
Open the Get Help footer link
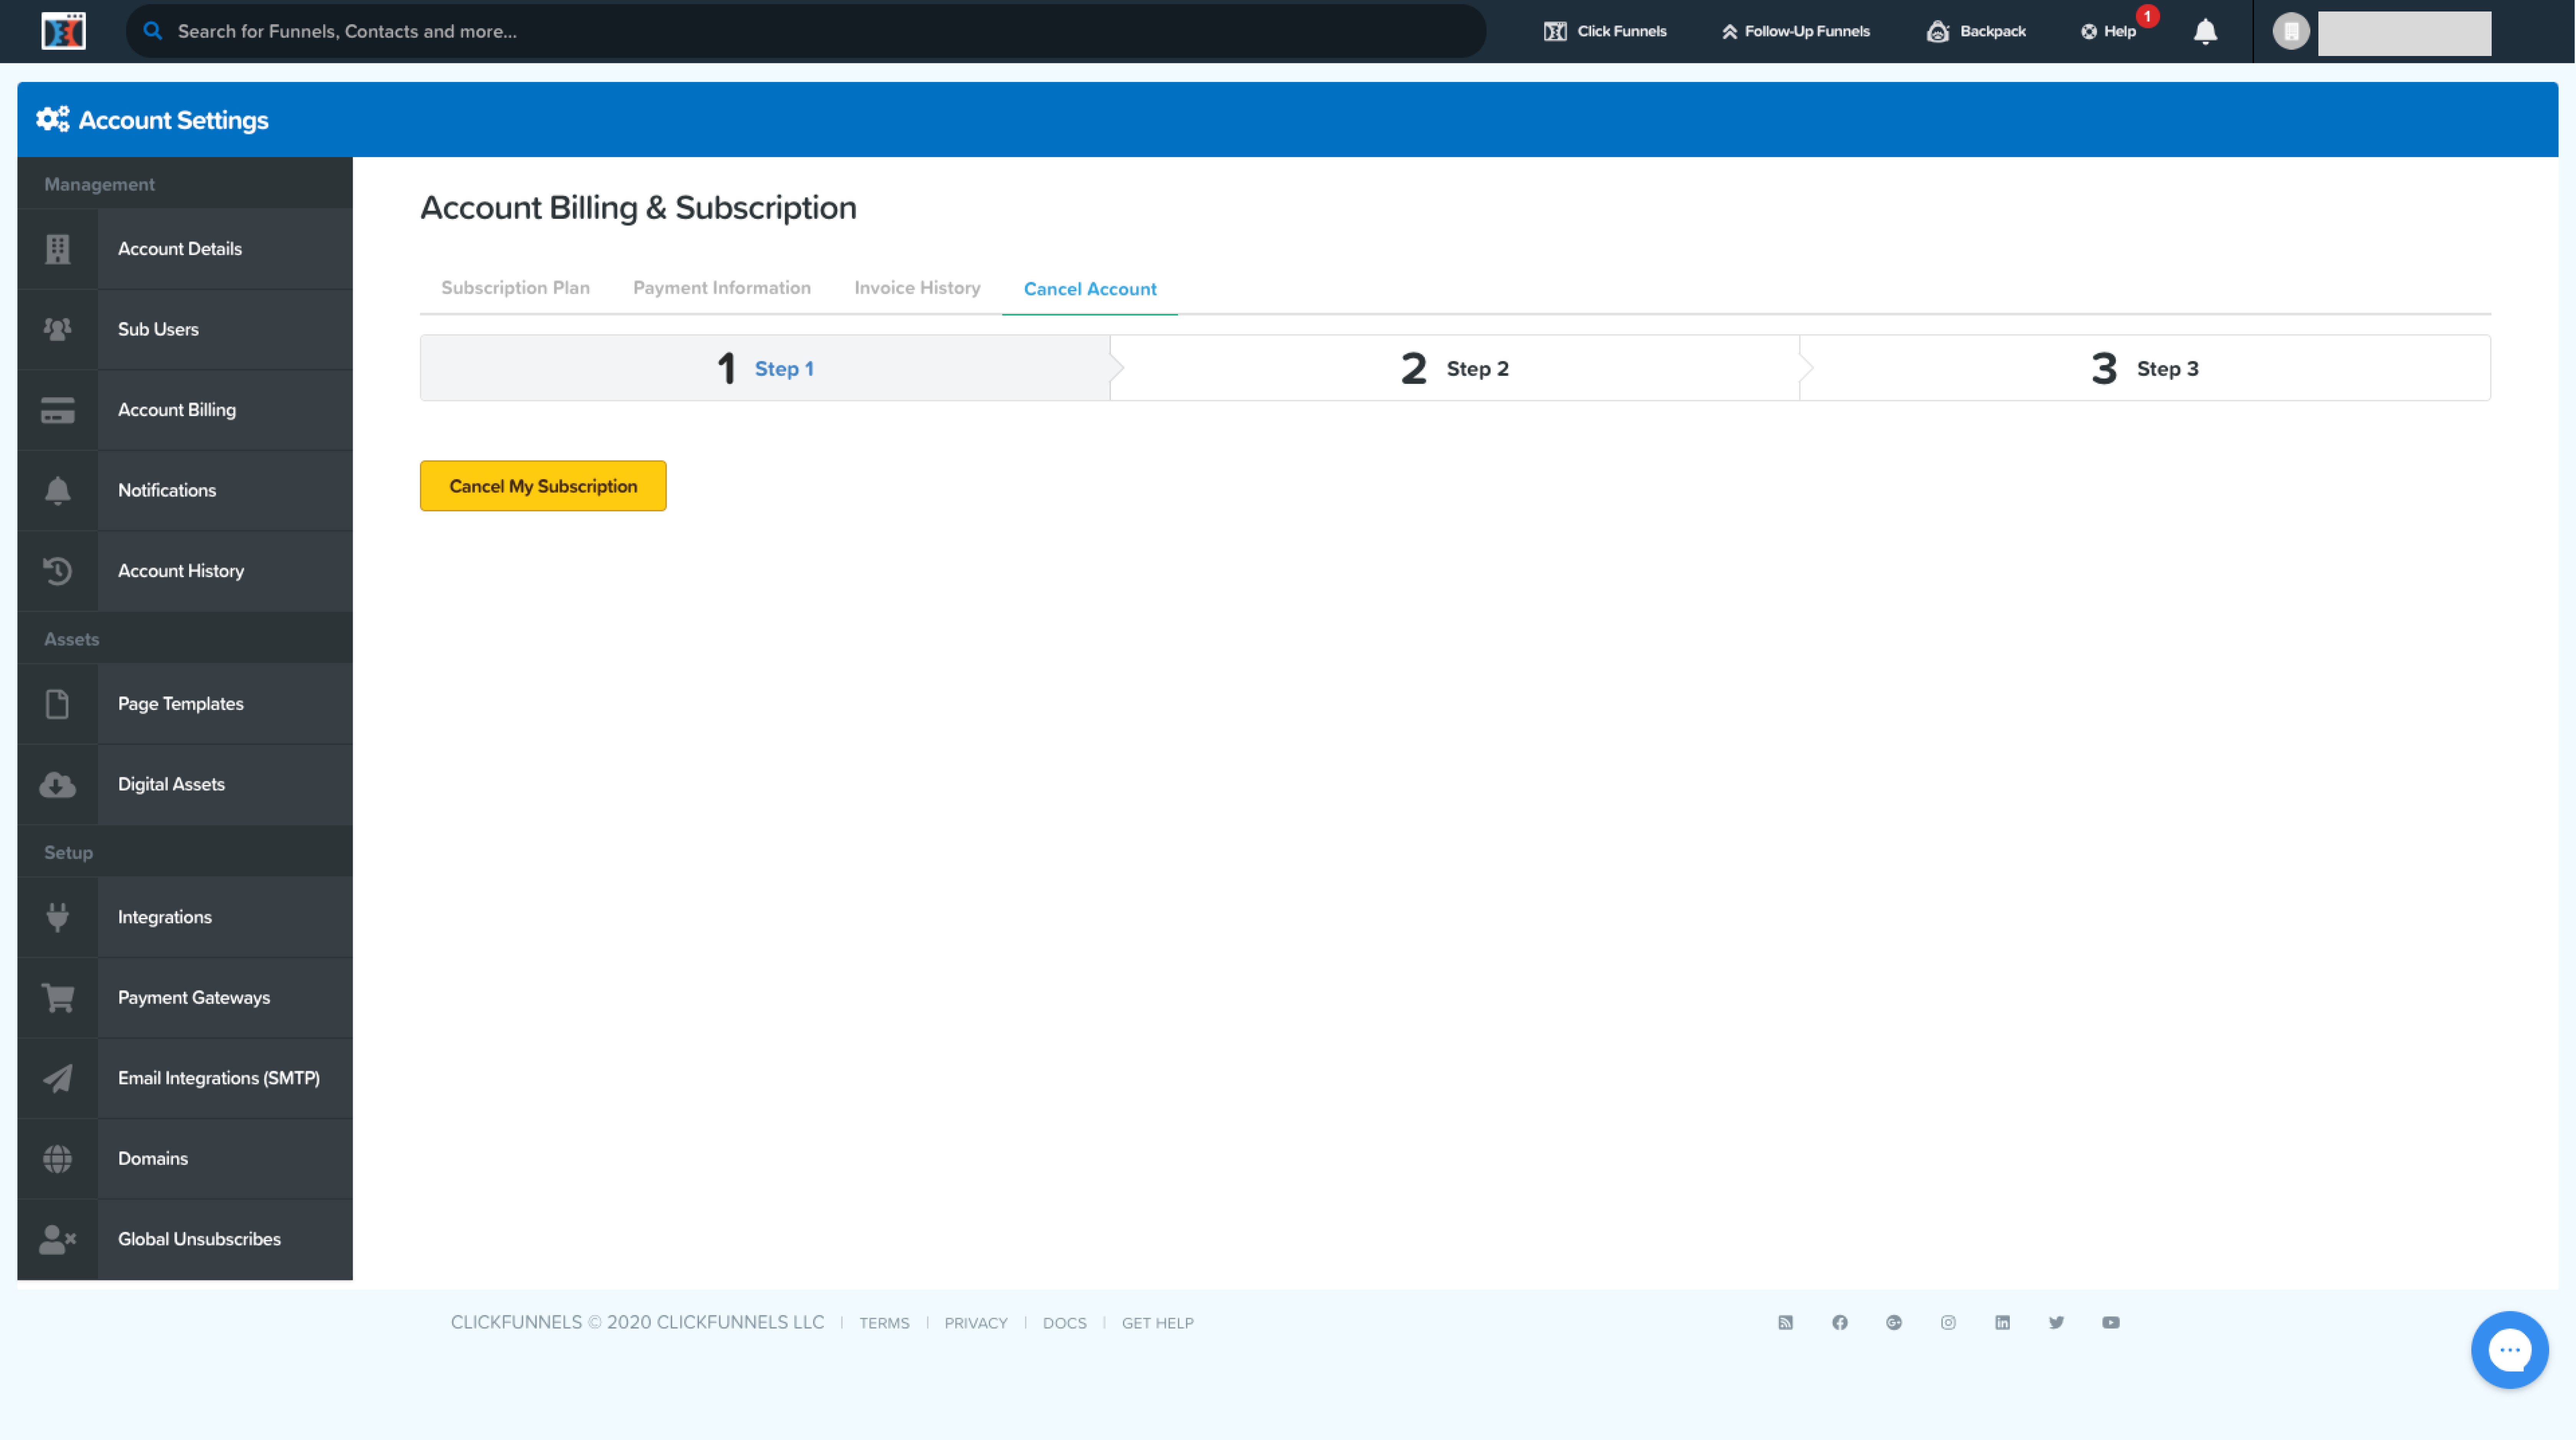[1157, 1323]
